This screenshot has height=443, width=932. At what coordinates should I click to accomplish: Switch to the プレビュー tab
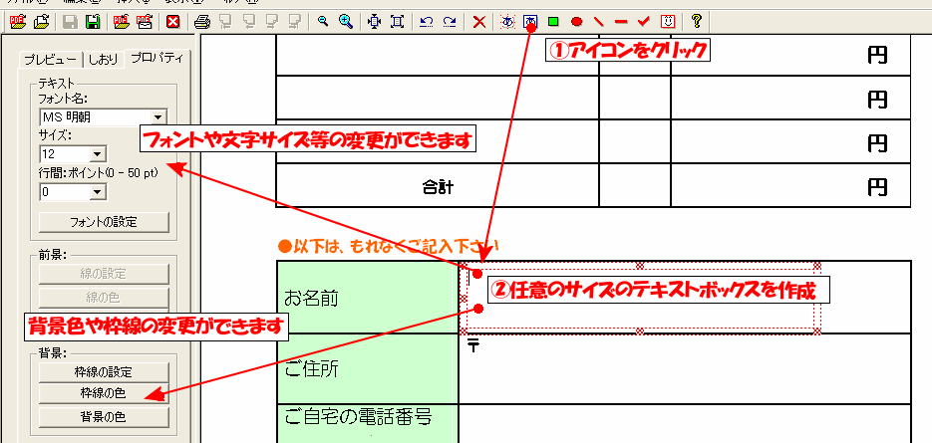(52, 58)
